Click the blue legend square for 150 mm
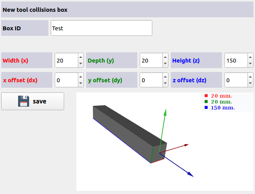 coord(206,107)
